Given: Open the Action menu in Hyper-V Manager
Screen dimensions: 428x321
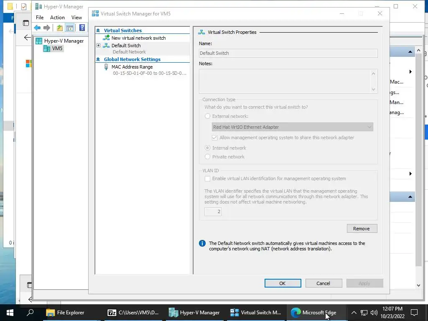Looking at the screenshot, I should [x=57, y=18].
